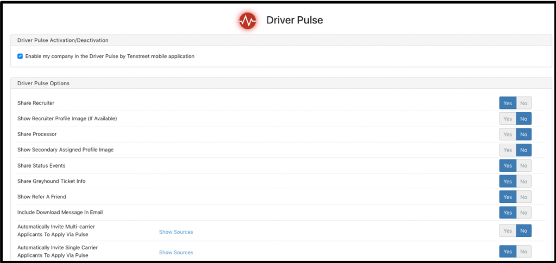
Task: Click the Share Recruiter label
Action: click(36, 104)
